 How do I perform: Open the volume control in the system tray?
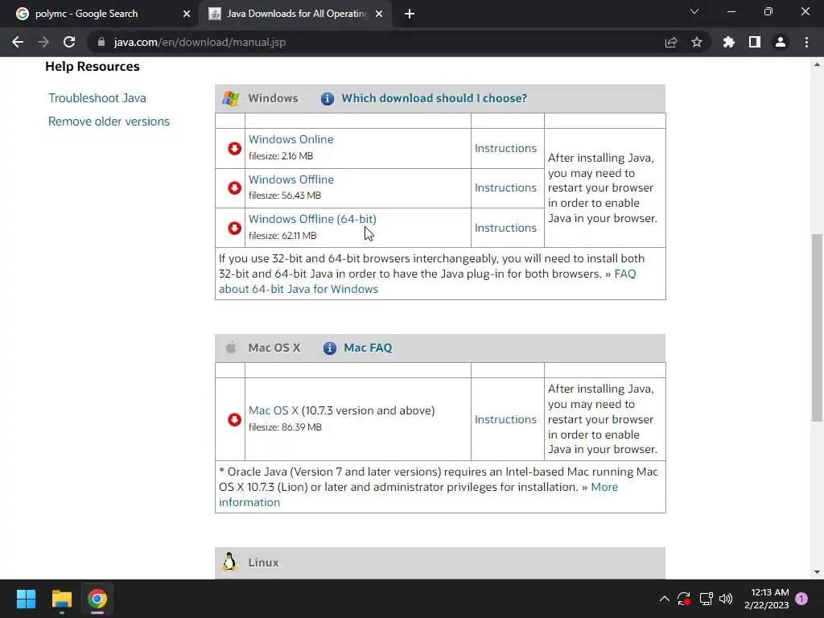pos(726,599)
